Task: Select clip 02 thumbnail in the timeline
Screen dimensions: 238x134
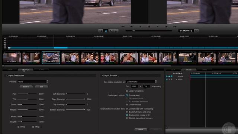Action: 31,58
